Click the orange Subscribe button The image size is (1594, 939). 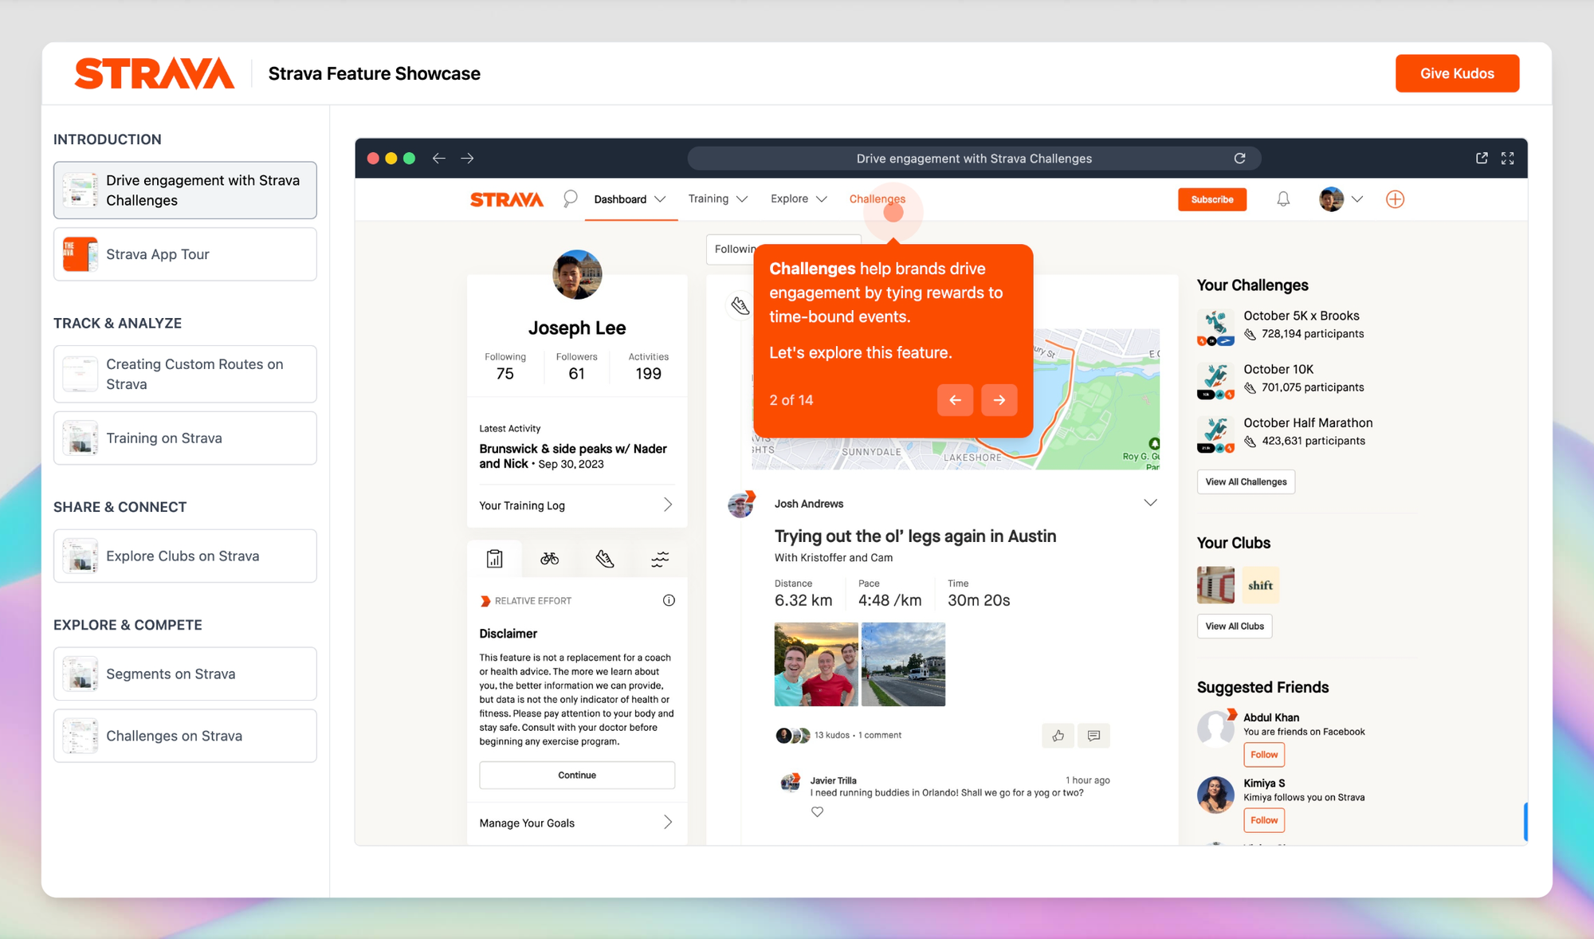[1212, 199]
